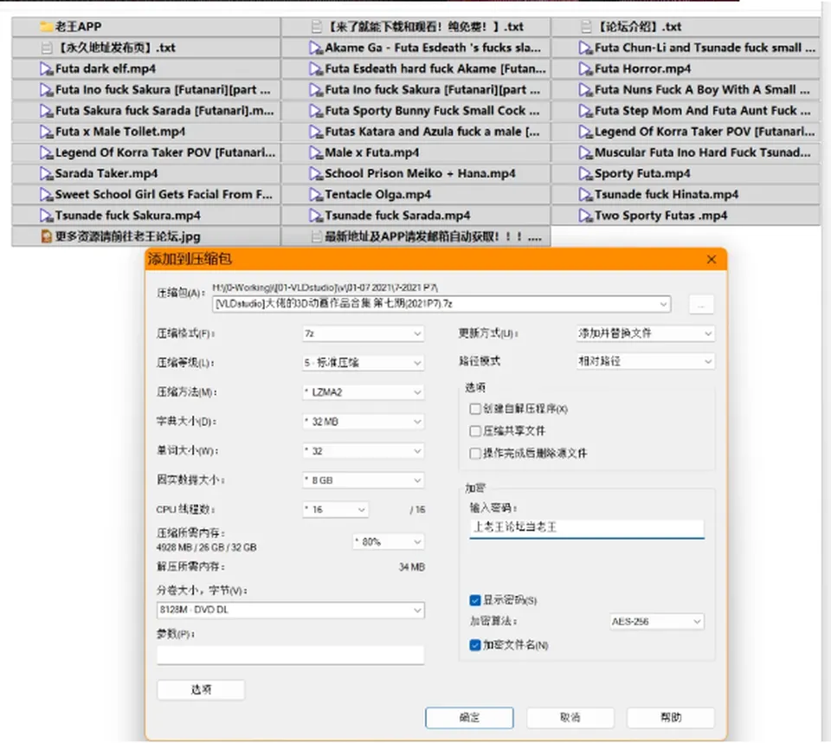The image size is (831, 743).
Task: Tick the 操作完成后删除源文件 checkbox
Action: pyautogui.click(x=475, y=454)
